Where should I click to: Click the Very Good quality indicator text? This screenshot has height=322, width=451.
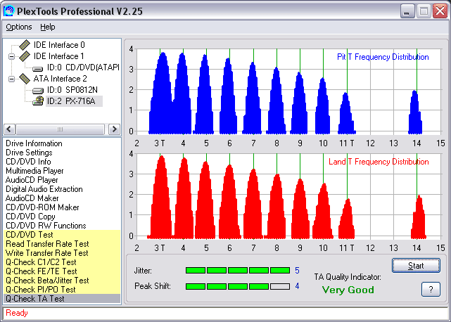pos(348,290)
